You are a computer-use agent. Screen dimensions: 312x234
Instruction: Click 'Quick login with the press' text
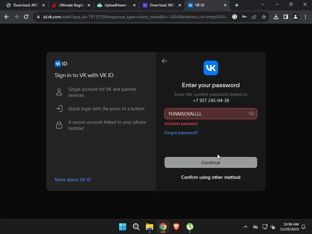(106, 109)
